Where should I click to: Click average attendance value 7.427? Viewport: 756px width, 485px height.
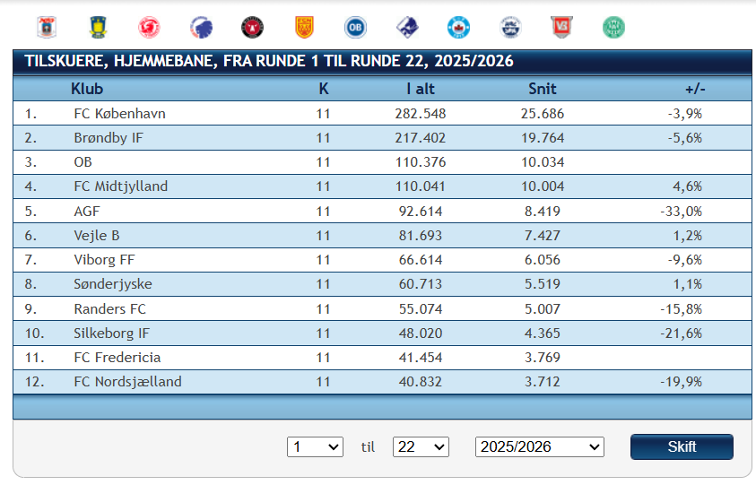click(543, 236)
